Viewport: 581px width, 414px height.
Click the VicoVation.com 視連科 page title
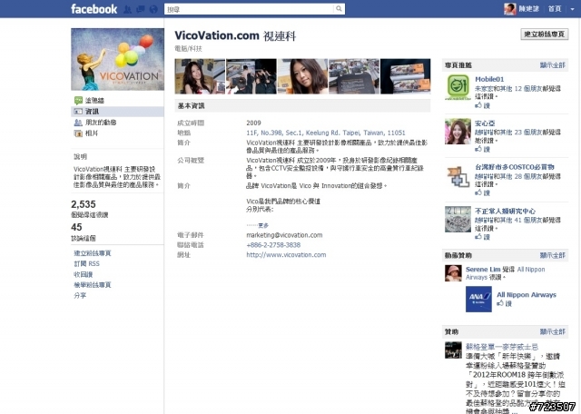pos(235,36)
